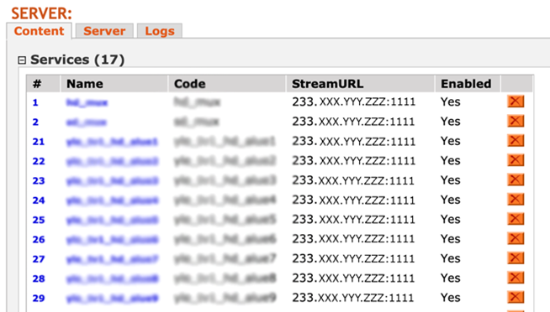
Task: Open the Logs tab
Action: (x=160, y=31)
